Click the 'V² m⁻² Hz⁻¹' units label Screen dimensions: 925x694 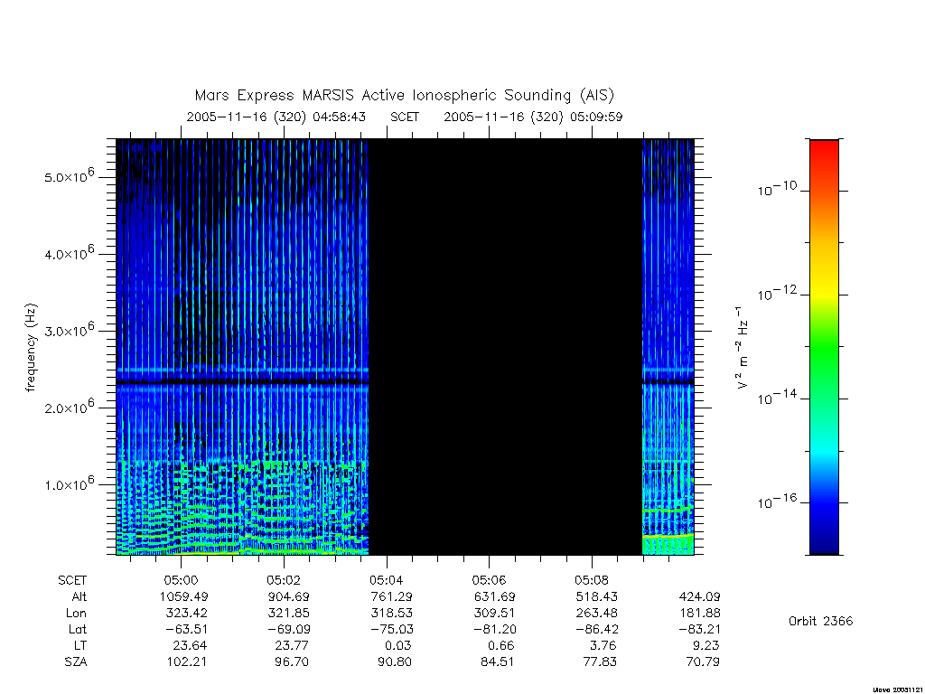point(743,348)
